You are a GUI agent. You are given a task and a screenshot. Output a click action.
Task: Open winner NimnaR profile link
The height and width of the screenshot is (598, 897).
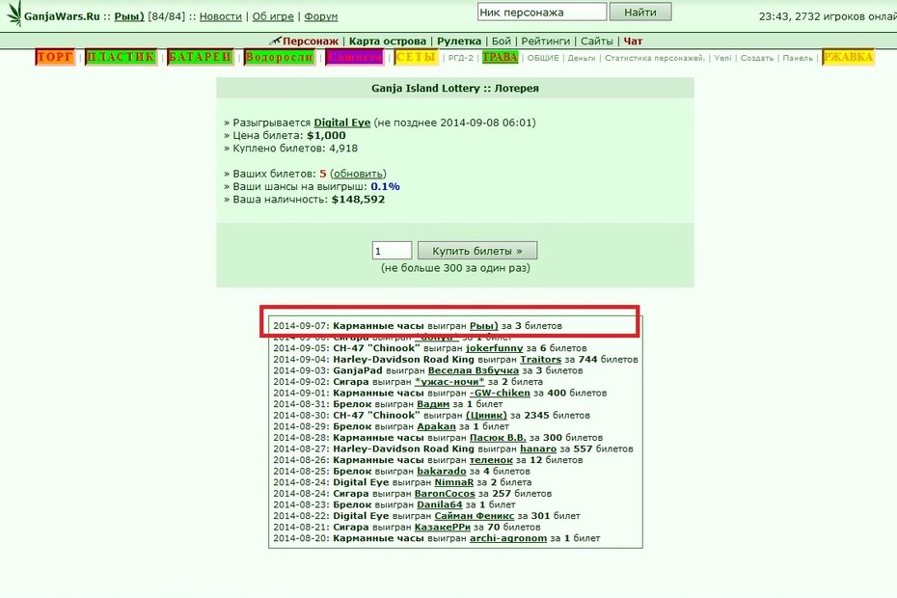click(454, 482)
